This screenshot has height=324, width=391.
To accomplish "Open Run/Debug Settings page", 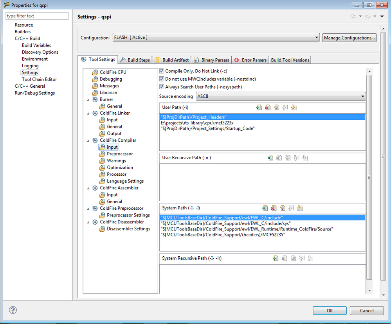I will click(x=35, y=93).
